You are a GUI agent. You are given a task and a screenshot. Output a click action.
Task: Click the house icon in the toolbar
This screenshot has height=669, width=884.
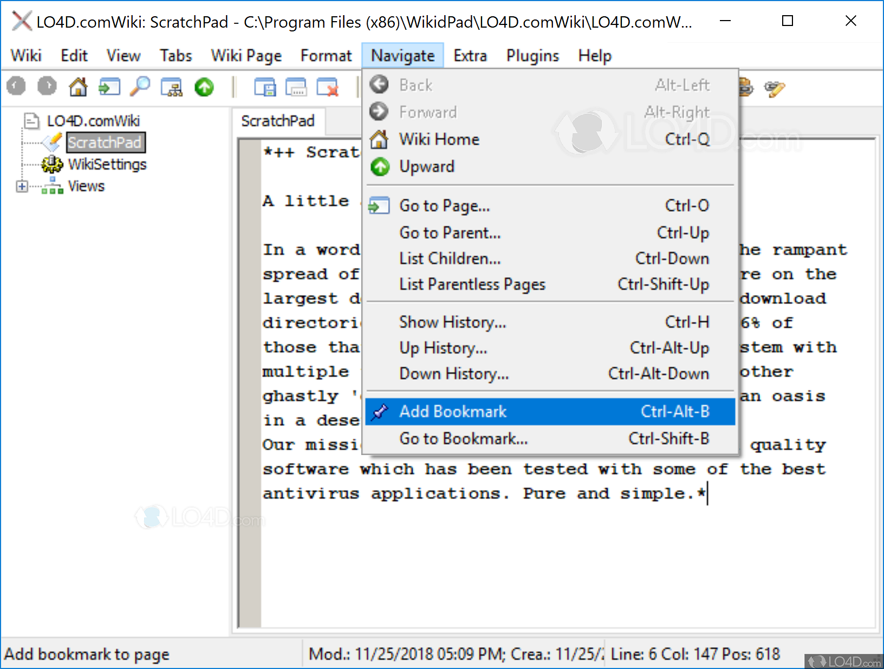[x=78, y=87]
